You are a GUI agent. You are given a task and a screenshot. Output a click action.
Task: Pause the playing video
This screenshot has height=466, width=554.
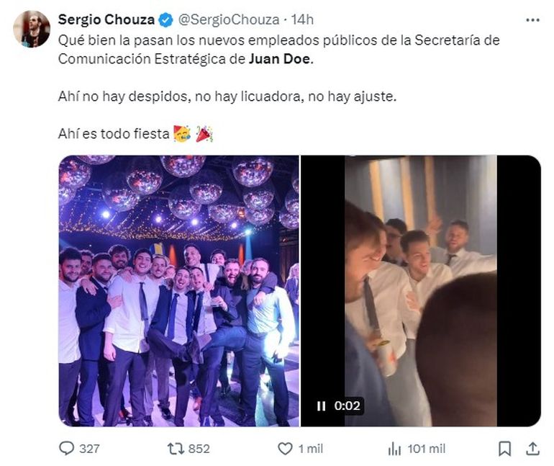point(321,406)
